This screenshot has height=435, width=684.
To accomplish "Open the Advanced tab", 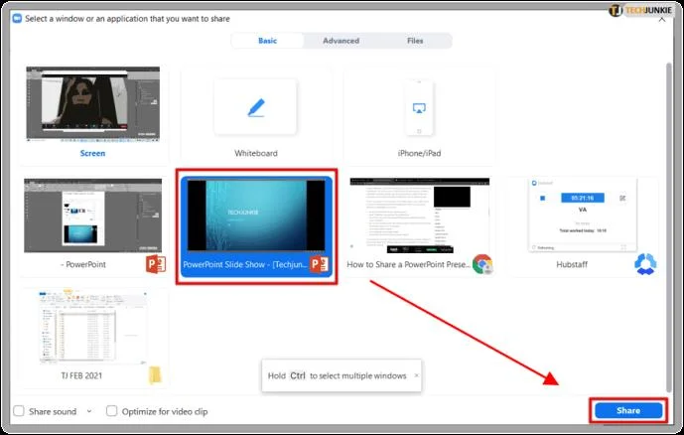I will [x=342, y=41].
